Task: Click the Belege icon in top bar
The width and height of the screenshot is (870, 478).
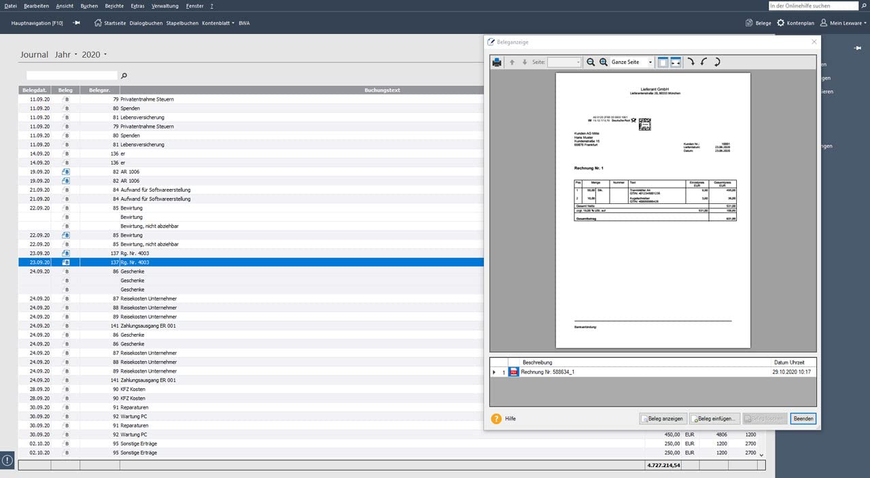Action: tap(748, 22)
